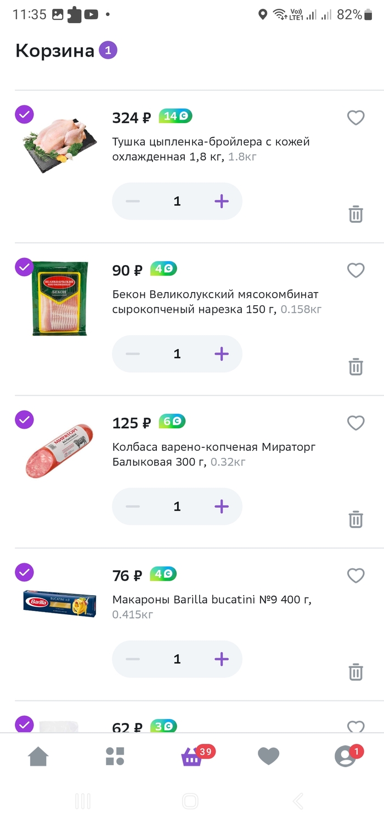Deselect the Velikoluksky bacon checkbox
Screen dimensions: 384x824
coord(24,267)
